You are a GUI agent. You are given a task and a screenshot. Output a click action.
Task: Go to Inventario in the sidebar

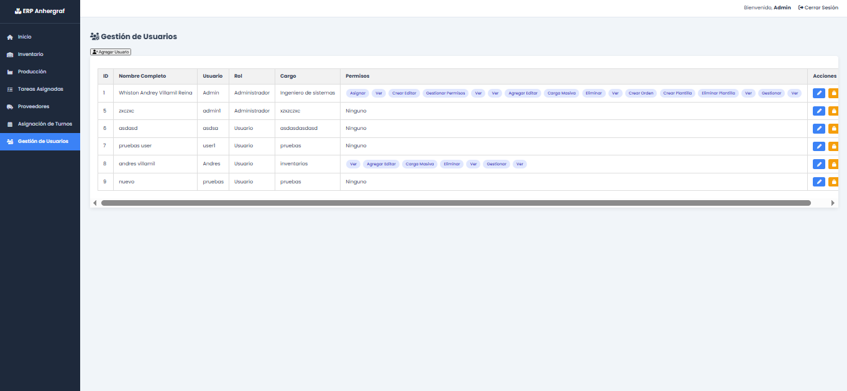pos(30,55)
